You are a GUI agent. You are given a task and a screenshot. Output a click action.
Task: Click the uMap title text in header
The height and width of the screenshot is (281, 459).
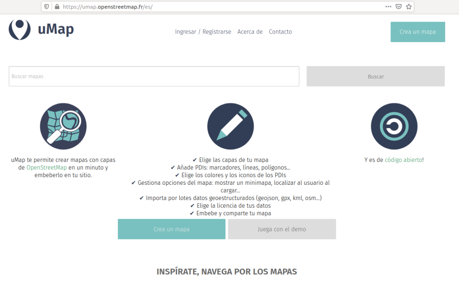point(56,29)
